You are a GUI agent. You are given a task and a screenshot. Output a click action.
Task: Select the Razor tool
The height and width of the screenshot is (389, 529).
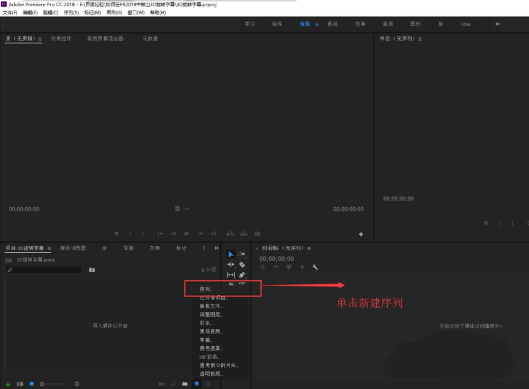tap(242, 264)
